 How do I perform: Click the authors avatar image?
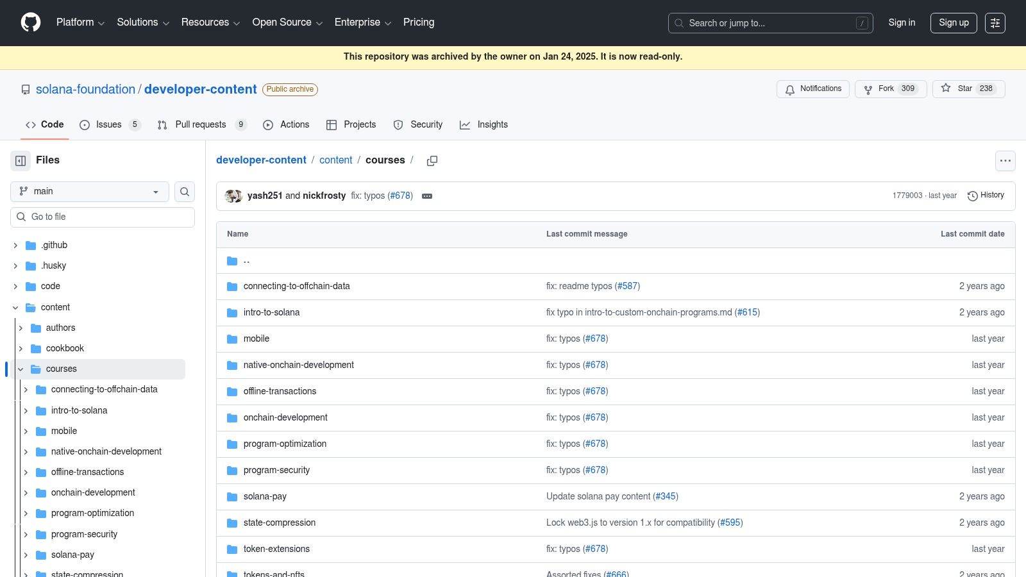coord(233,196)
